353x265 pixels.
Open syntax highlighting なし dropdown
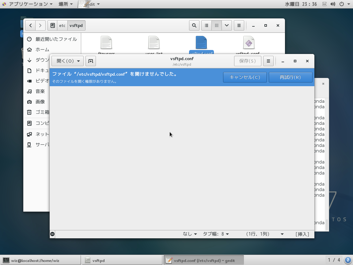(x=190, y=234)
